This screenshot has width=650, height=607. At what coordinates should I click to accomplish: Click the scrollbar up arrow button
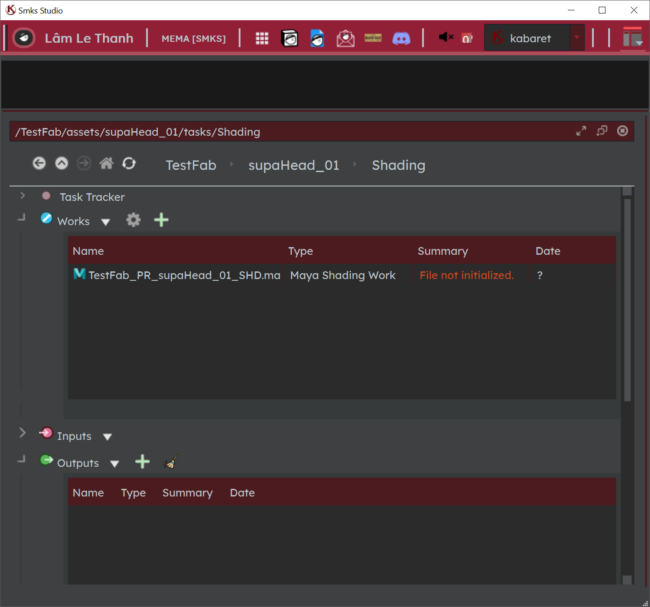click(x=628, y=191)
